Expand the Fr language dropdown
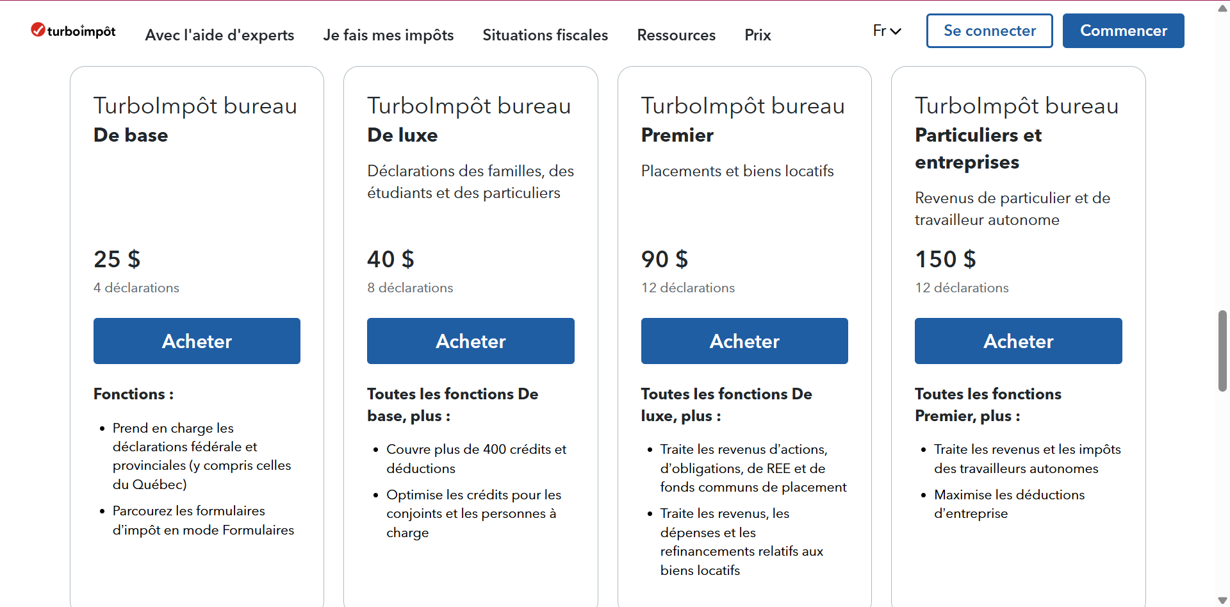 (x=887, y=31)
